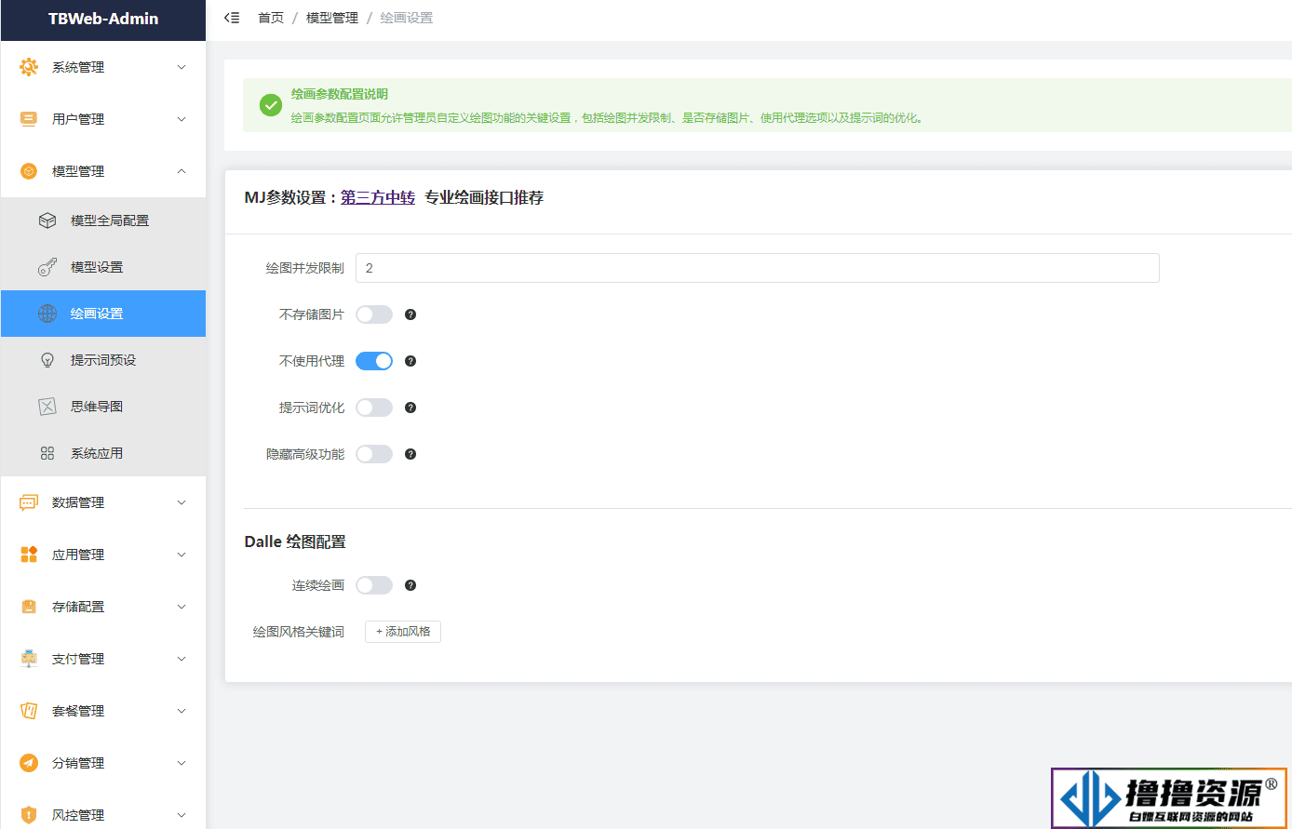Image resolution: width=1292 pixels, height=829 pixels.
Task: Click the 提示词预设 lightbulb icon
Action: (x=47, y=360)
